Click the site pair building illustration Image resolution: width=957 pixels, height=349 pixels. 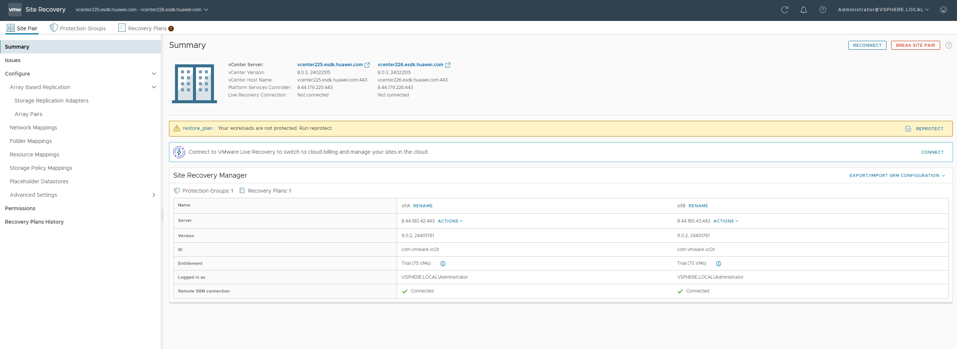click(194, 83)
